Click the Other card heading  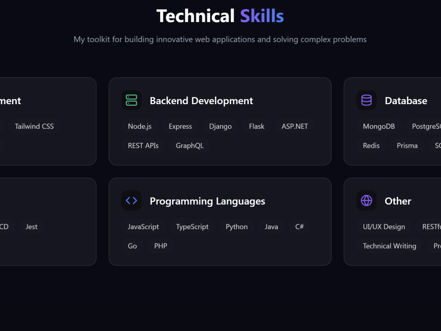(398, 201)
